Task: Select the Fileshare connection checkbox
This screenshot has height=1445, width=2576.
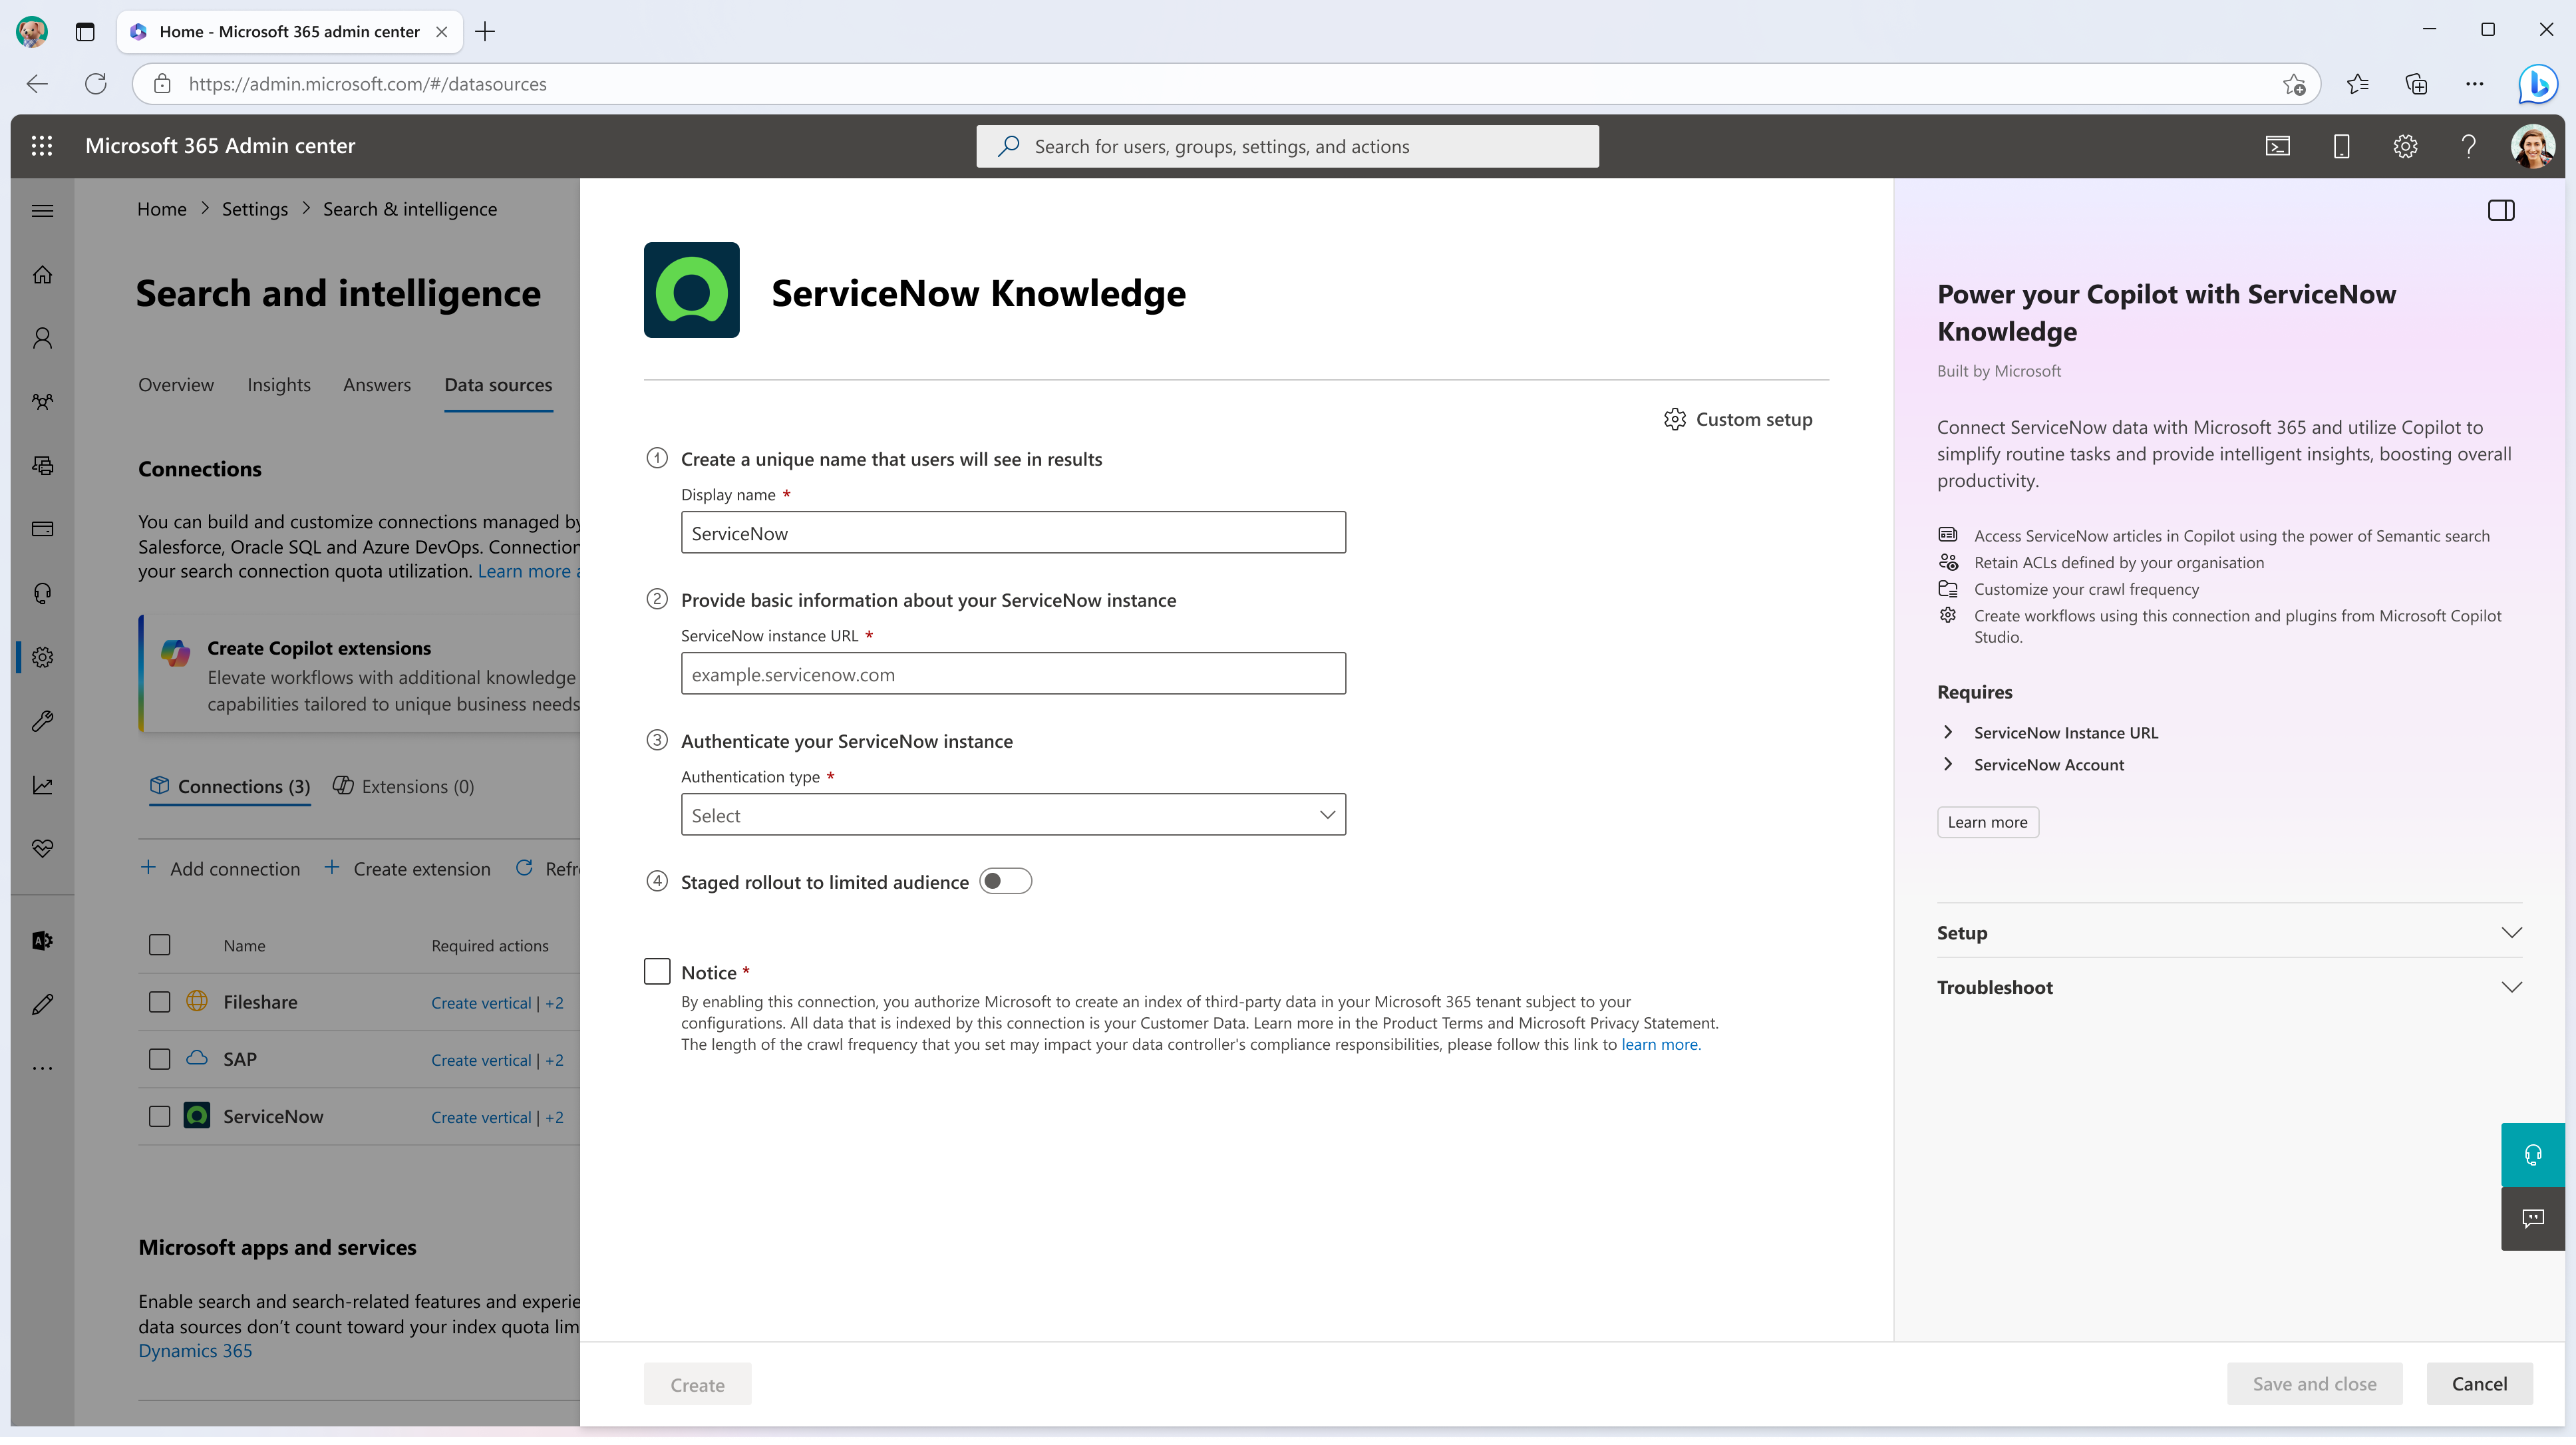Action: [159, 1001]
